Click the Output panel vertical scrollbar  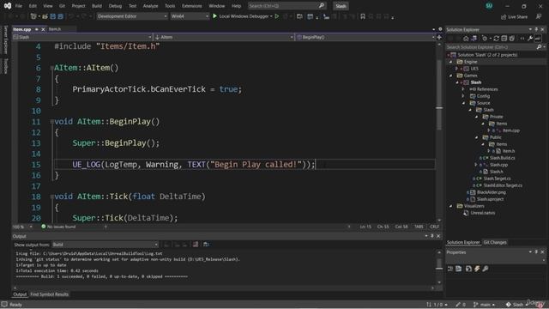[439, 267]
